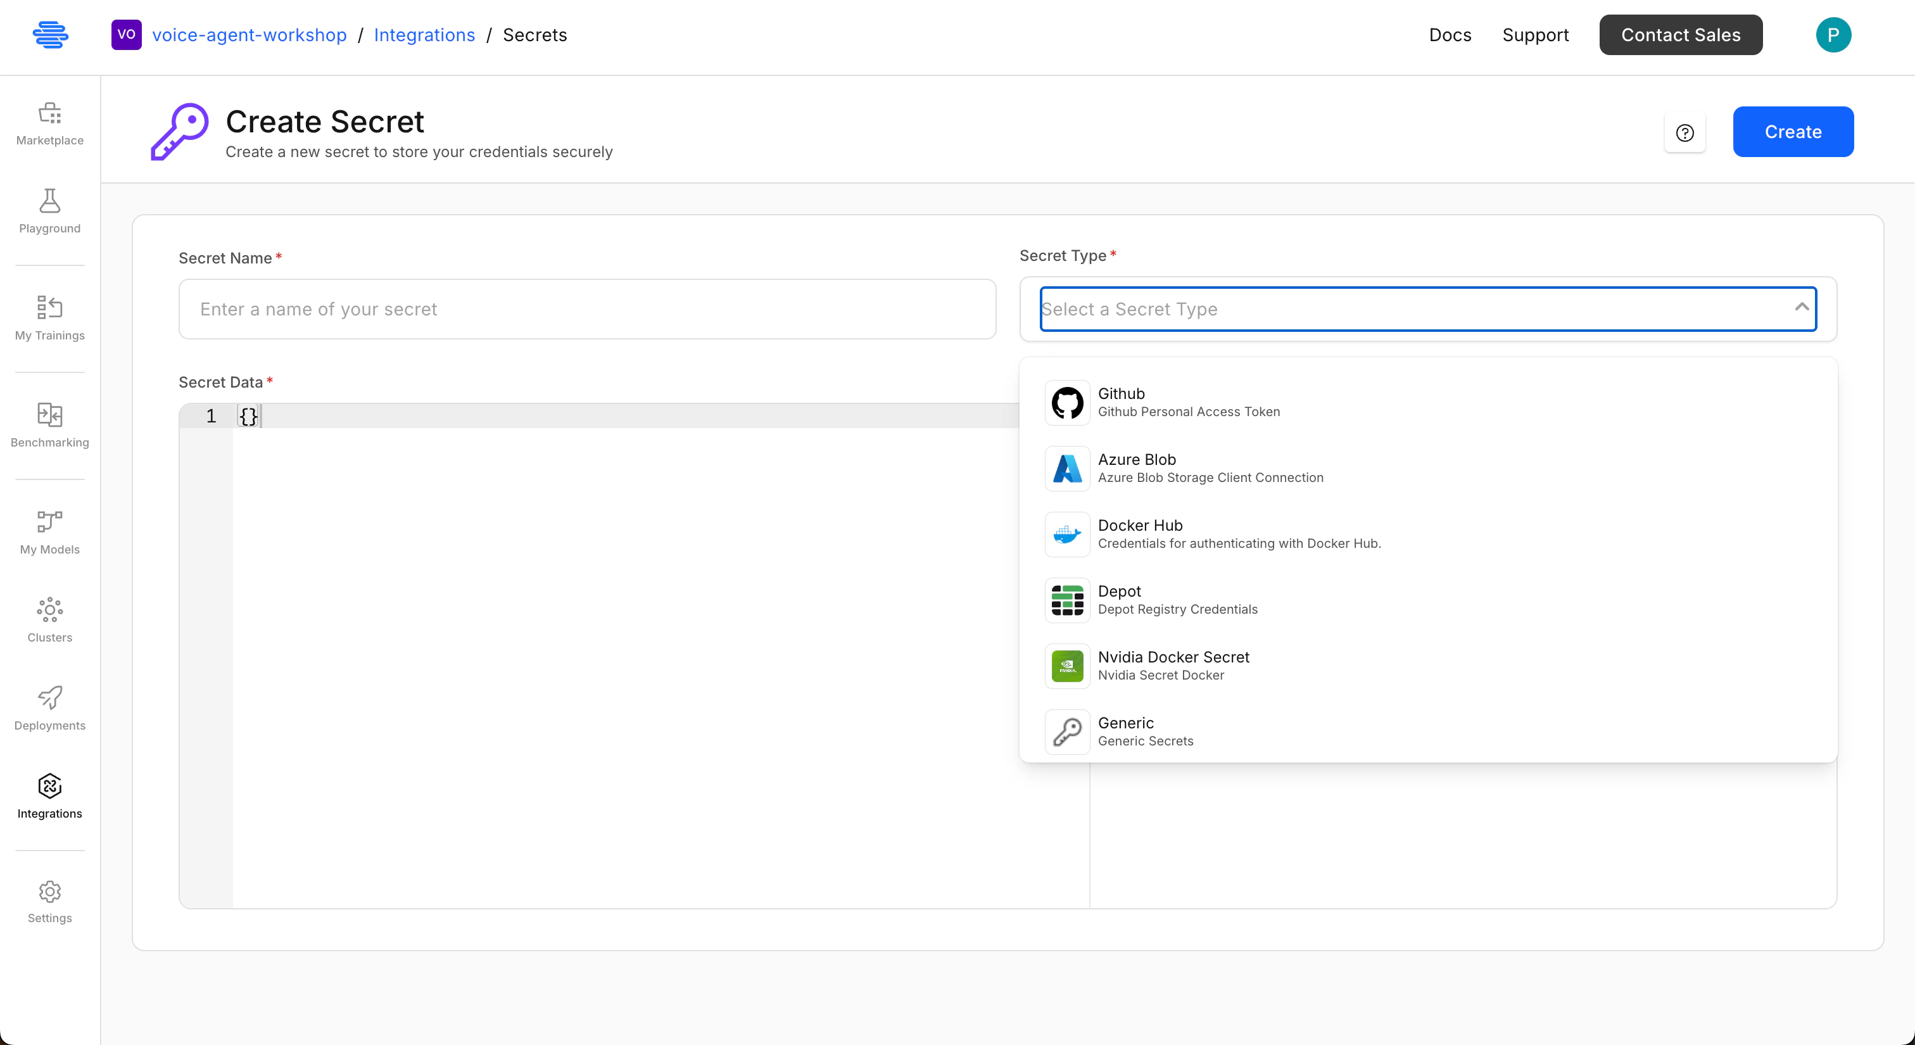
Task: Click the blue Create button
Action: (1792, 132)
